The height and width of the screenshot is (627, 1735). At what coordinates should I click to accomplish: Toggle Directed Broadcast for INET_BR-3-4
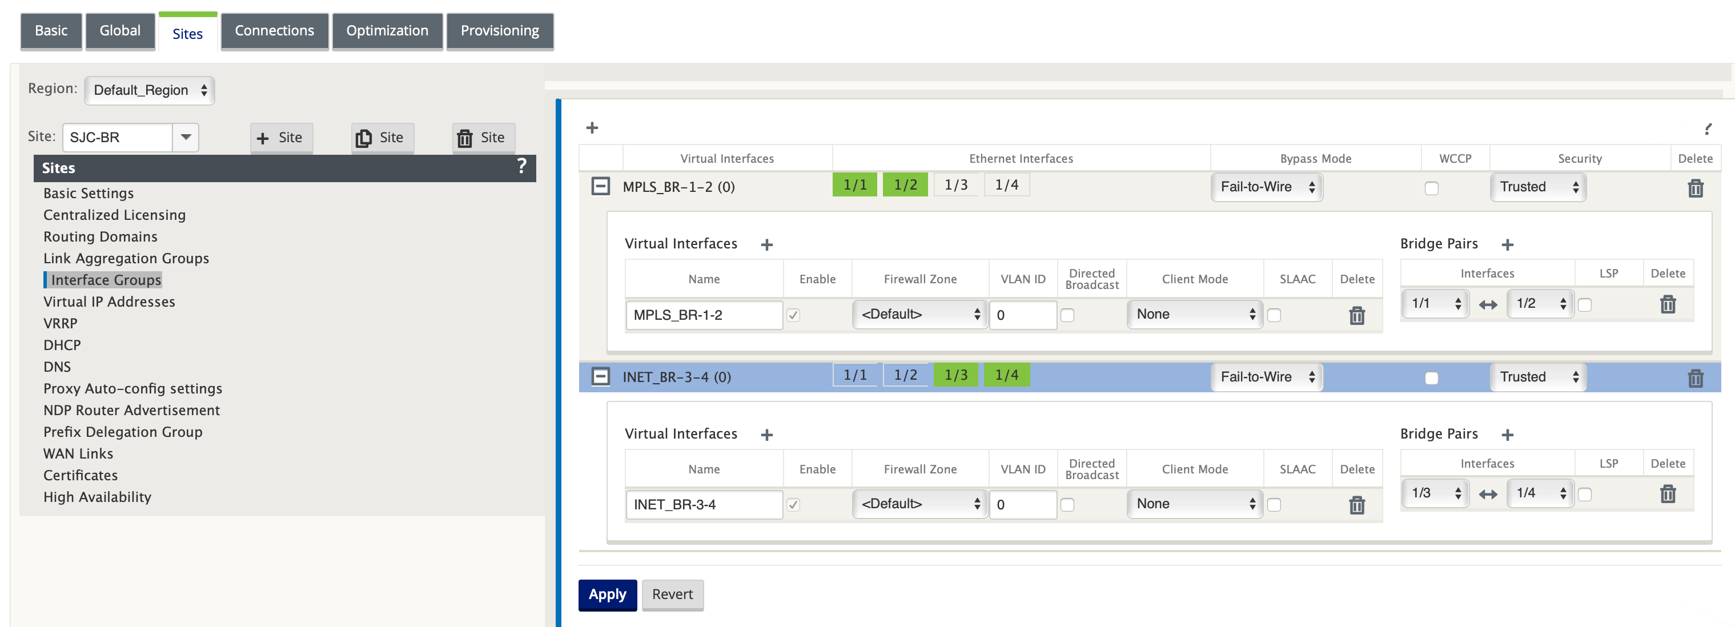[1067, 505]
